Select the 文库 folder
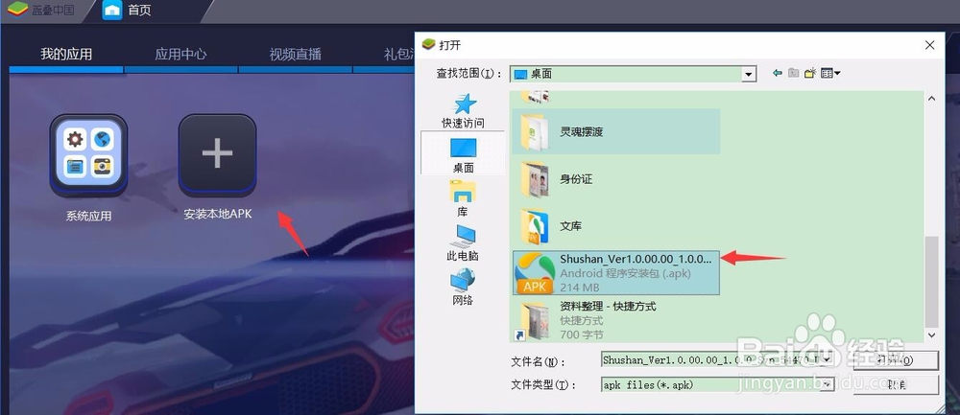960x415 pixels. coord(616,225)
